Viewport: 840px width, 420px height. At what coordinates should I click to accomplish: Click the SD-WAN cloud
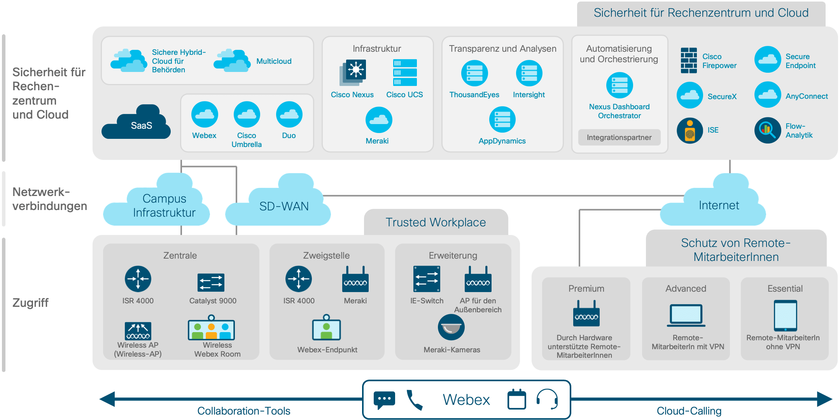pyautogui.click(x=278, y=199)
